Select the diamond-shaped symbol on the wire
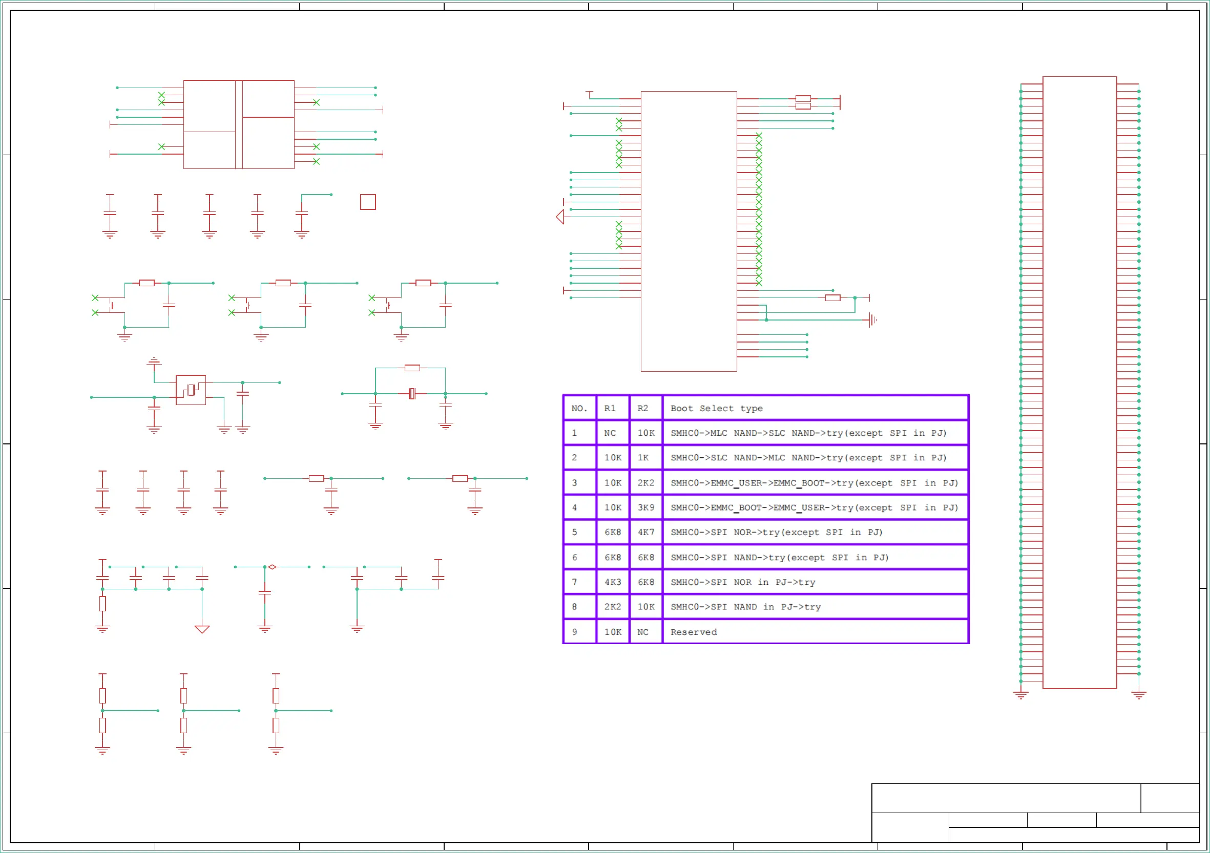1210x853 pixels. (272, 567)
